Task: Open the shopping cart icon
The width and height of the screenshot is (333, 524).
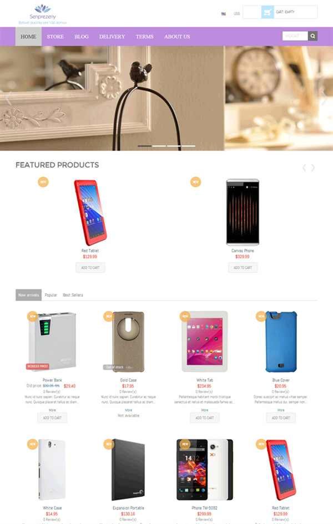Action: pos(268,12)
